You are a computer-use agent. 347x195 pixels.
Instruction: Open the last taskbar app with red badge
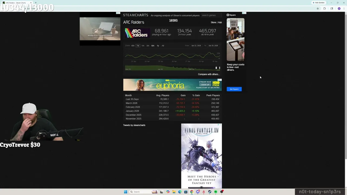click(x=222, y=192)
